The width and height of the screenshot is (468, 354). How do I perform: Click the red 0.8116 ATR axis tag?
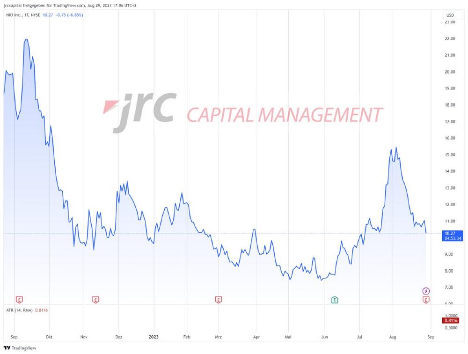pos(451,321)
